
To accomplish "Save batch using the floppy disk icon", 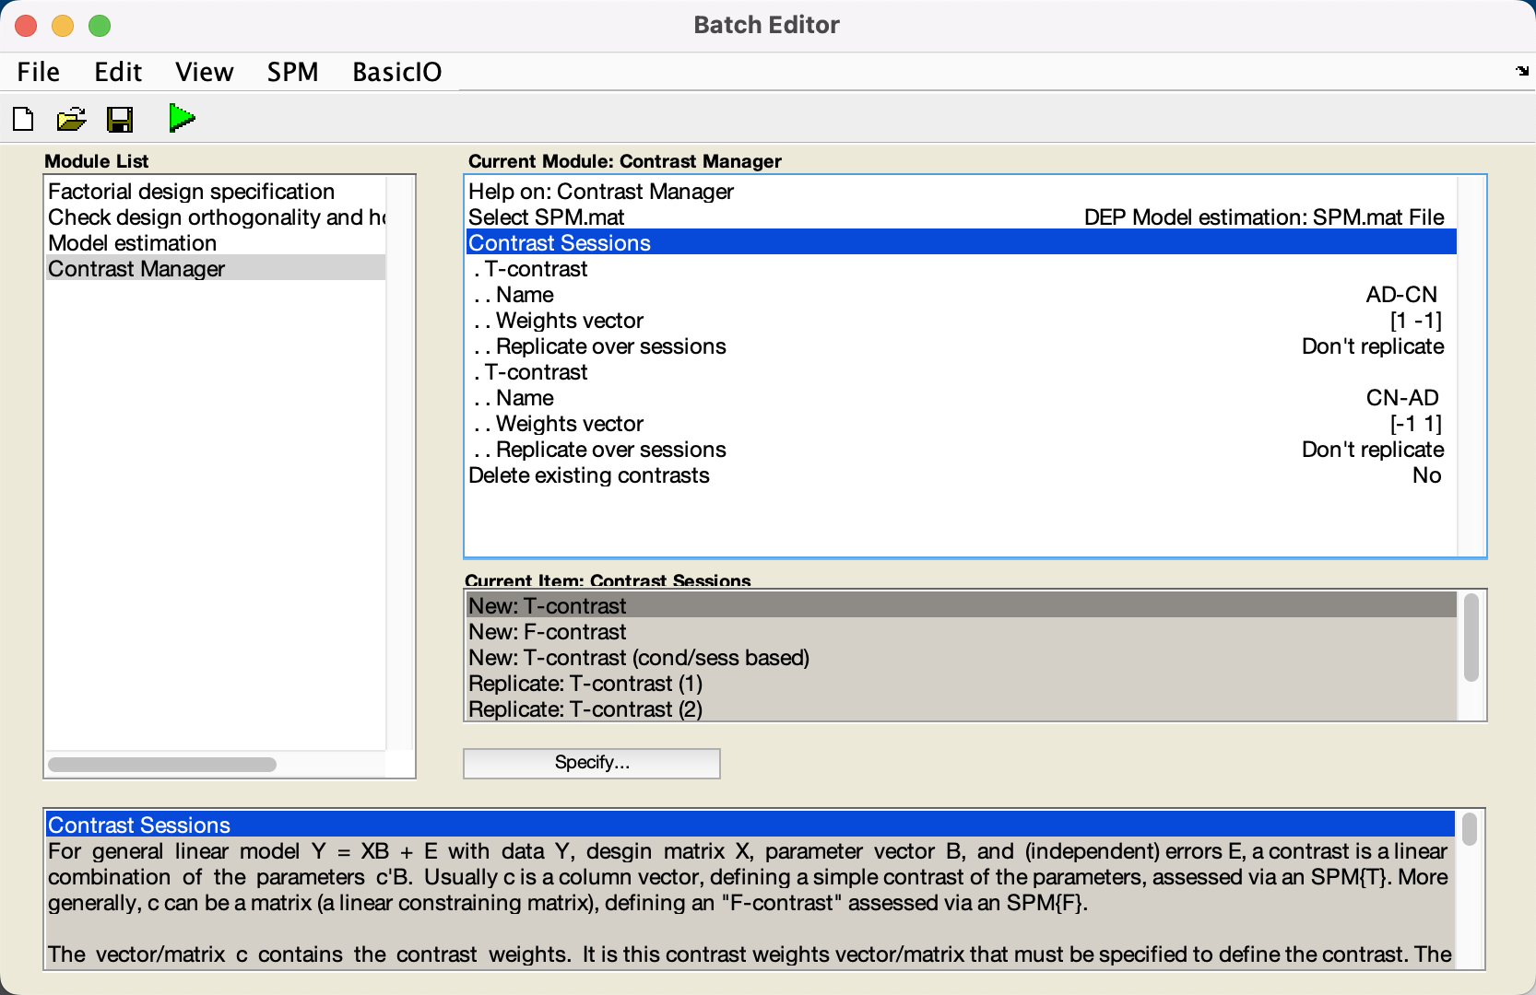I will [x=120, y=119].
